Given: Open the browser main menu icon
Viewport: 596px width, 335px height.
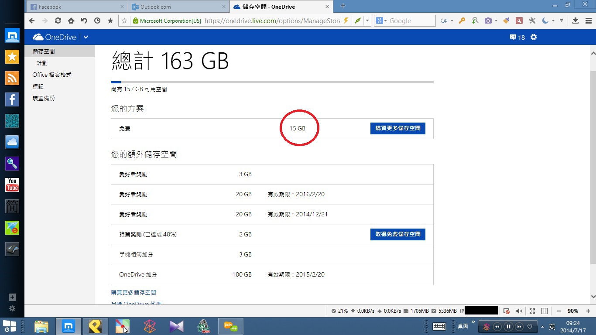Looking at the screenshot, I should click(589, 21).
